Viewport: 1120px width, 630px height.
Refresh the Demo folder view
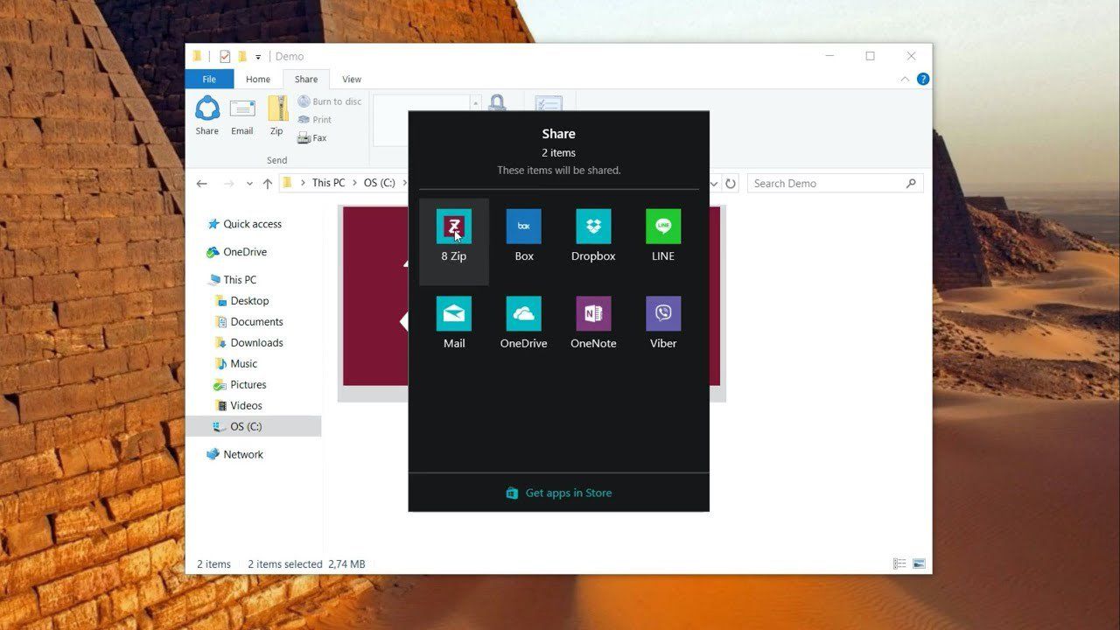(x=731, y=184)
